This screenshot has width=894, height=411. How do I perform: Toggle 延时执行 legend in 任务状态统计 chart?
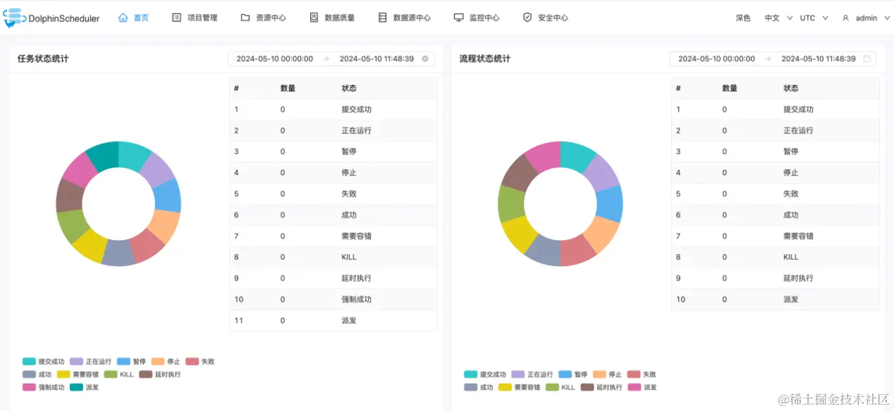coord(160,374)
